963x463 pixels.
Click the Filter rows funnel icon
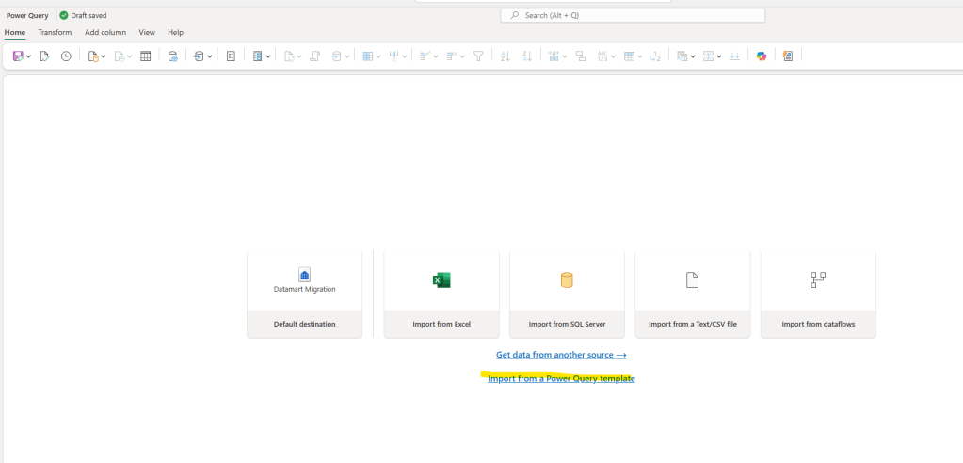tap(478, 56)
